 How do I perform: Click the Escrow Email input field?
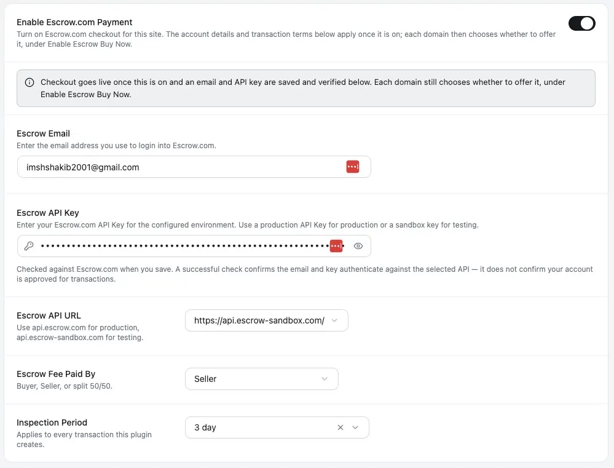pos(194,167)
